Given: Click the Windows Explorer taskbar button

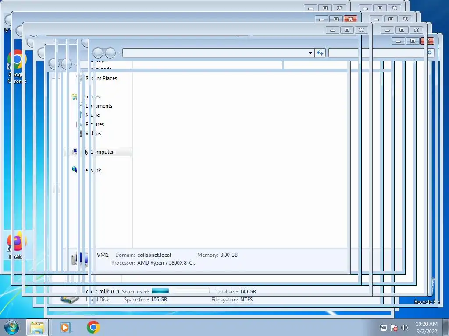Looking at the screenshot, I should click(38, 327).
